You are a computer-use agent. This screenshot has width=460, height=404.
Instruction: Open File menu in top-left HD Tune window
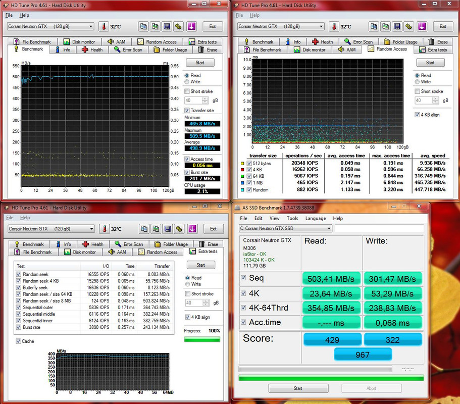[x=9, y=15]
